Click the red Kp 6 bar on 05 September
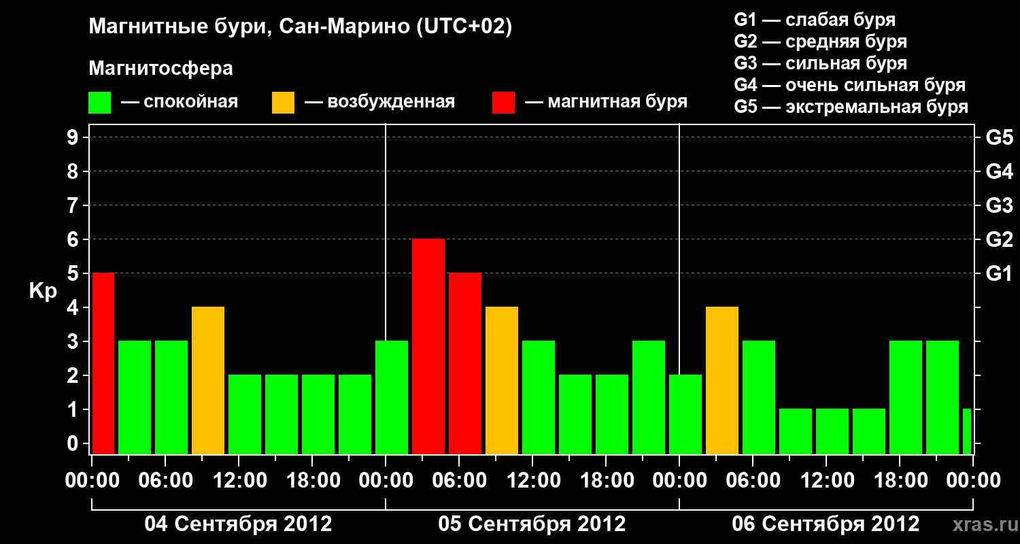Image resolution: width=1020 pixels, height=544 pixels. pos(428,347)
